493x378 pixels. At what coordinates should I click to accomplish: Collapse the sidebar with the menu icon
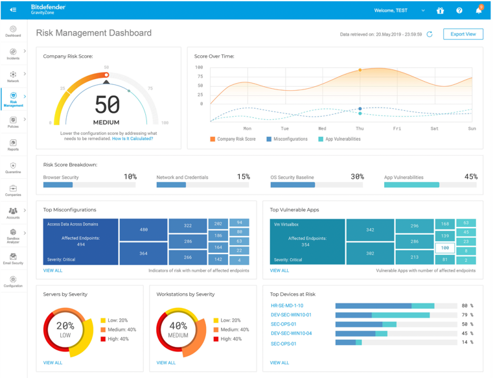(x=13, y=10)
